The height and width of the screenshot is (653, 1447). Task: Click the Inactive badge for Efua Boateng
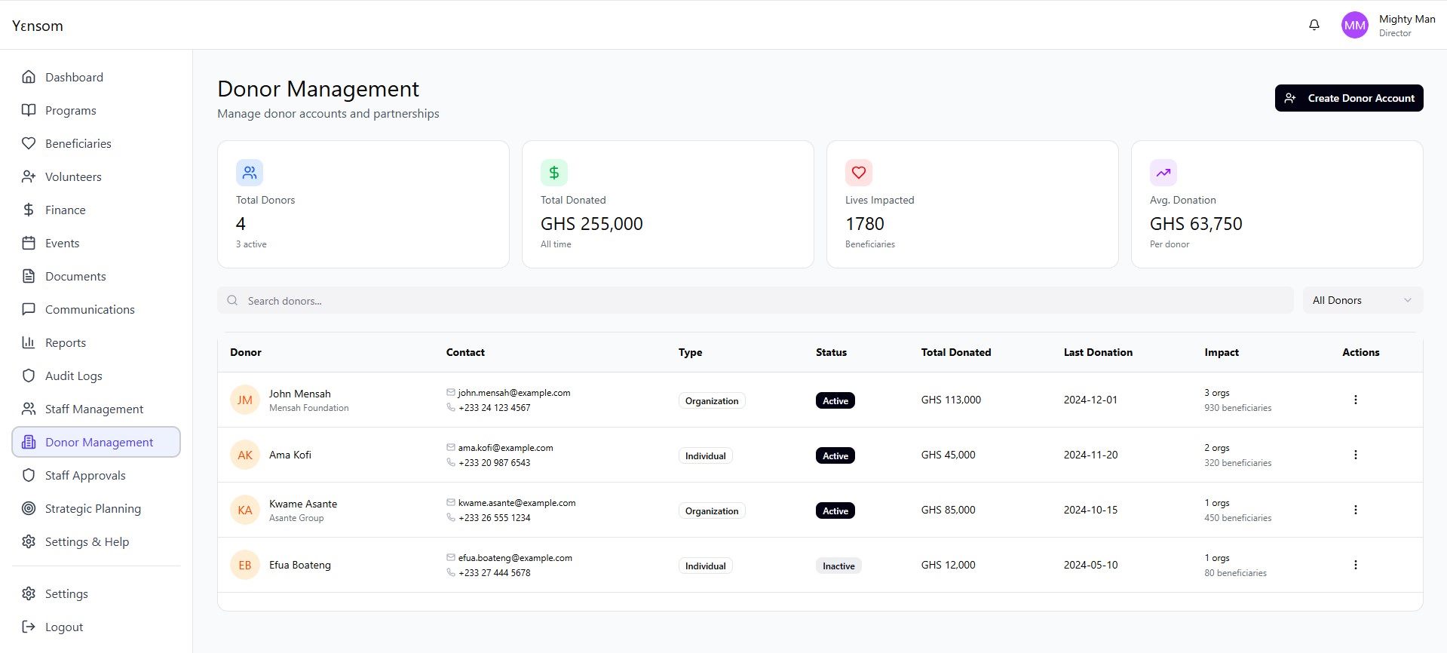pyautogui.click(x=838, y=566)
